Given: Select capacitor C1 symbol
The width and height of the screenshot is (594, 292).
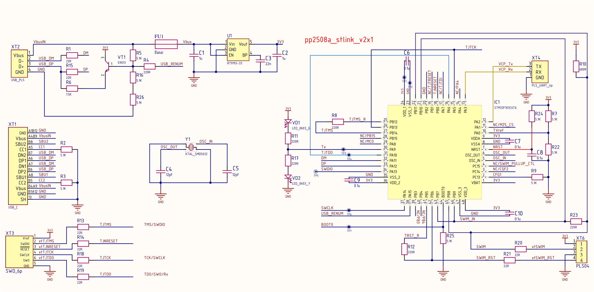Looking at the screenshot, I should click(x=194, y=55).
